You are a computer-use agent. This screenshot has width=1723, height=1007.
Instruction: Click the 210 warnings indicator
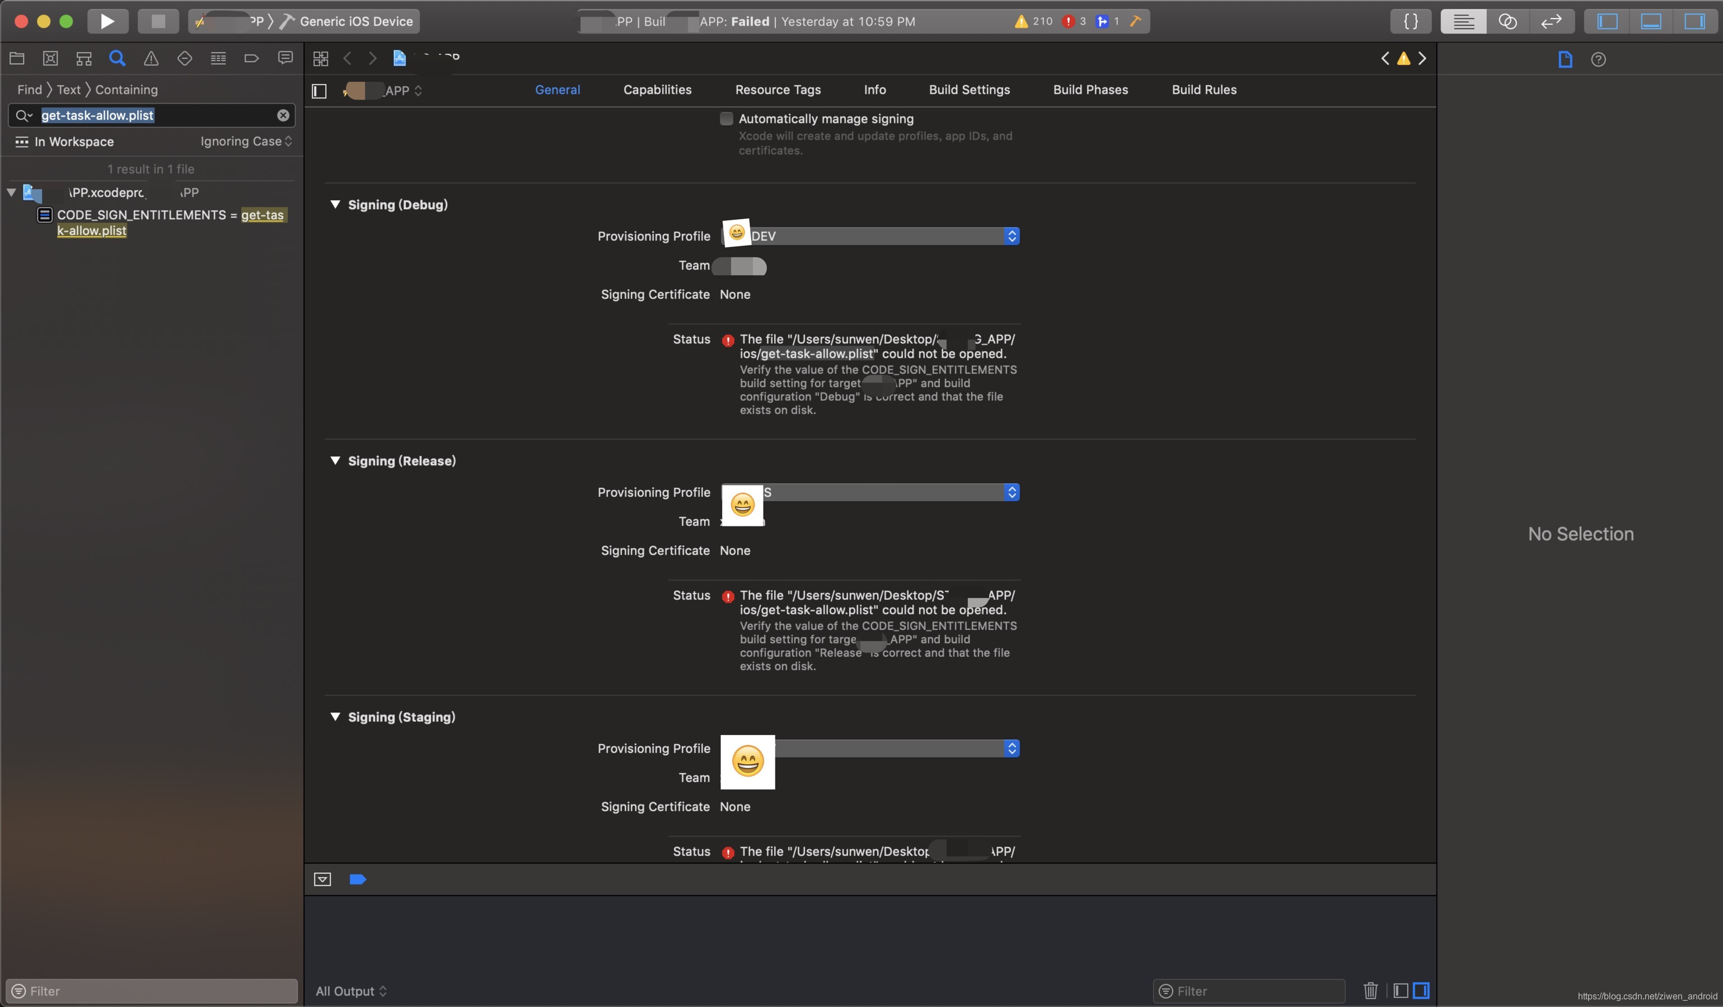(1033, 21)
